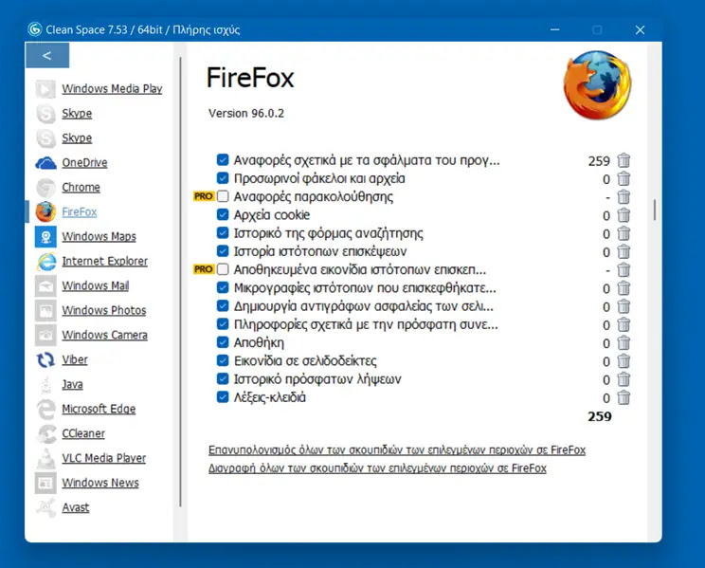Click the Java icon in sidebar

tap(45, 384)
